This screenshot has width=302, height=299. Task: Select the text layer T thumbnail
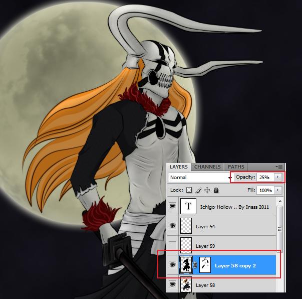pos(188,206)
